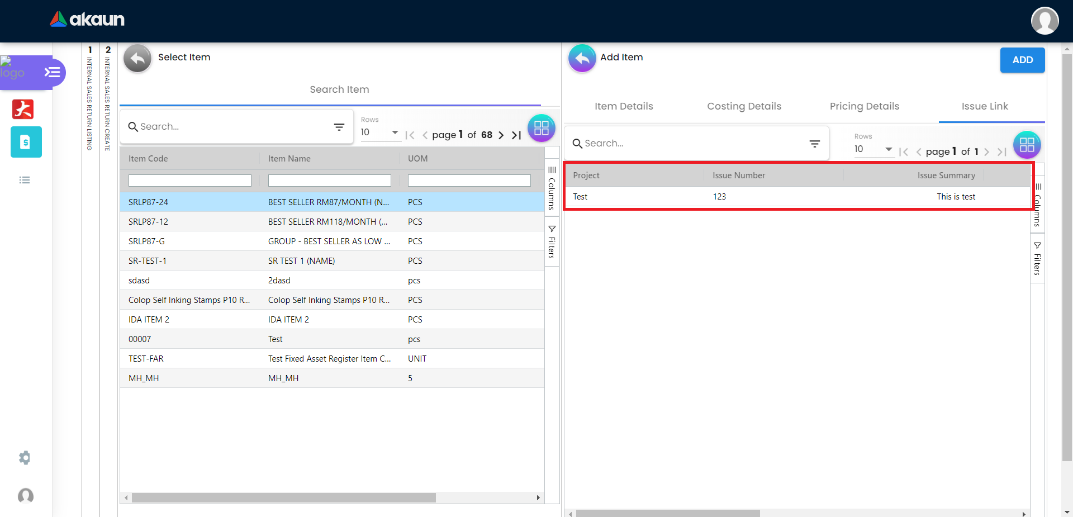Open the Rows dropdown in Issue Link panel

873,149
